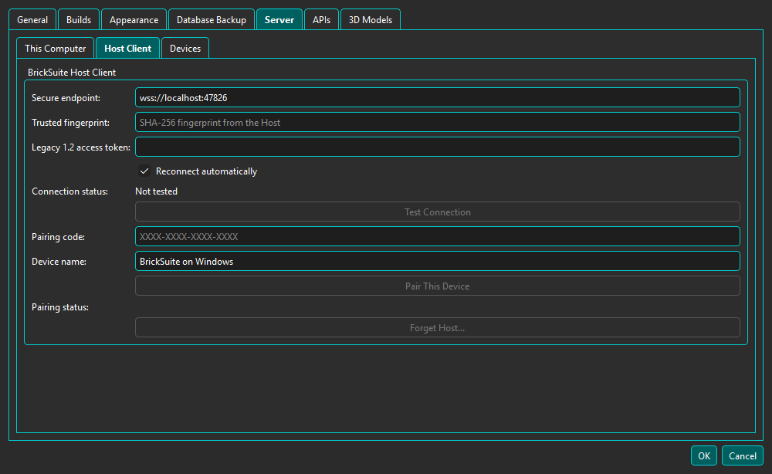Screen dimensions: 772x474
Task: Open the General tab
Action: [x=32, y=20]
